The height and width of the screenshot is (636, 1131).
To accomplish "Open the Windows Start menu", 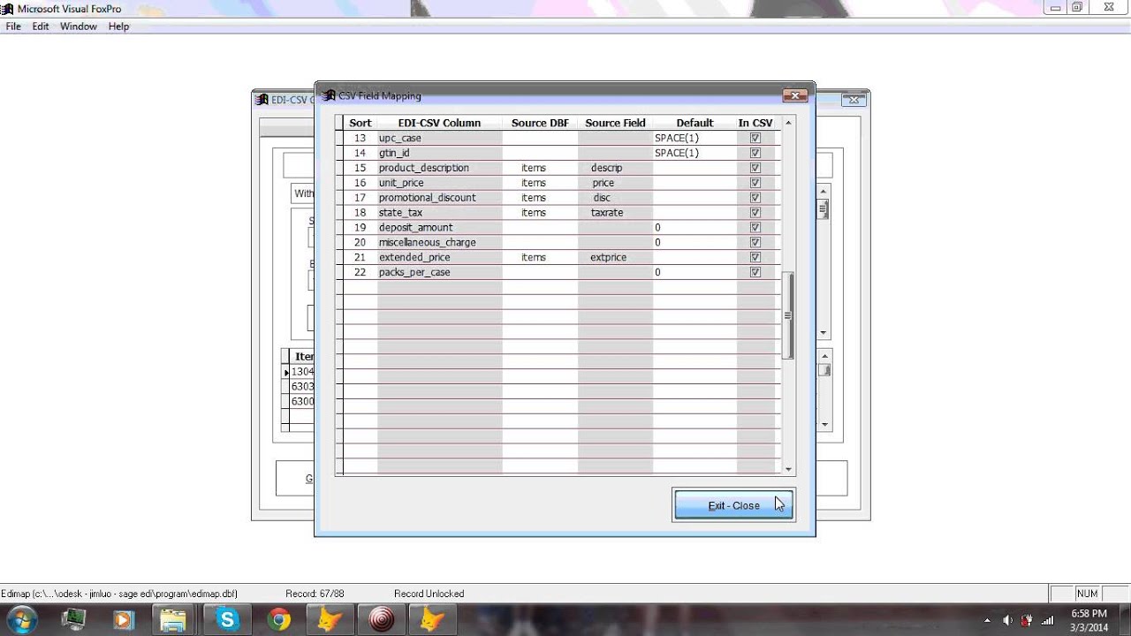I will (21, 620).
